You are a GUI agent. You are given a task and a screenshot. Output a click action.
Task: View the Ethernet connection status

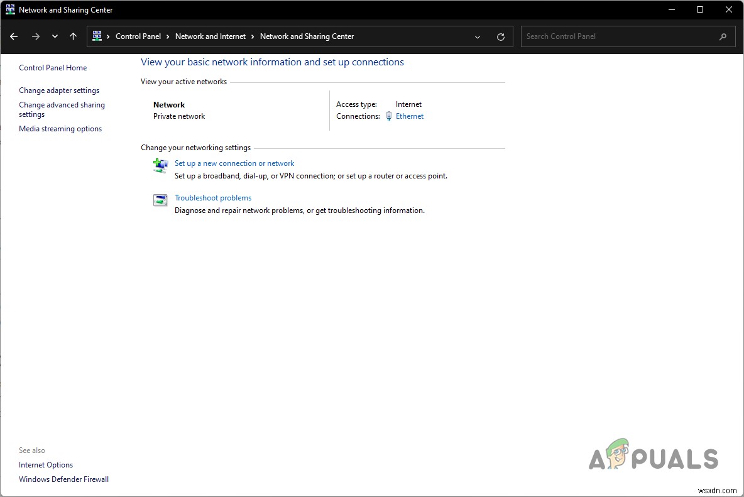coord(409,116)
